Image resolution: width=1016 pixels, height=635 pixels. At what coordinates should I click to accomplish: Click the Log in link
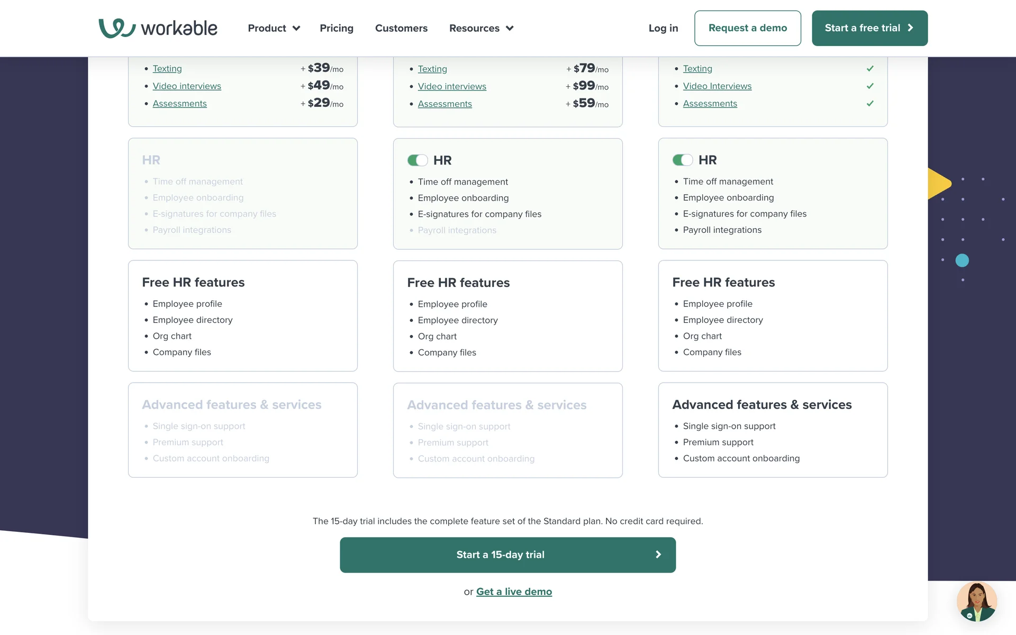pyautogui.click(x=663, y=28)
